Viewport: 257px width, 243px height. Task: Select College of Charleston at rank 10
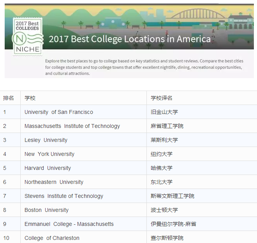pyautogui.click(x=52, y=238)
